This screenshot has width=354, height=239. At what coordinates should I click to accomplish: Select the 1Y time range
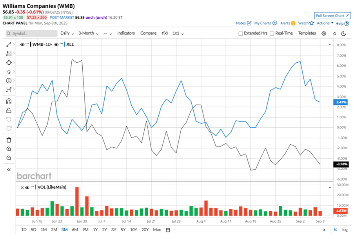95,230
